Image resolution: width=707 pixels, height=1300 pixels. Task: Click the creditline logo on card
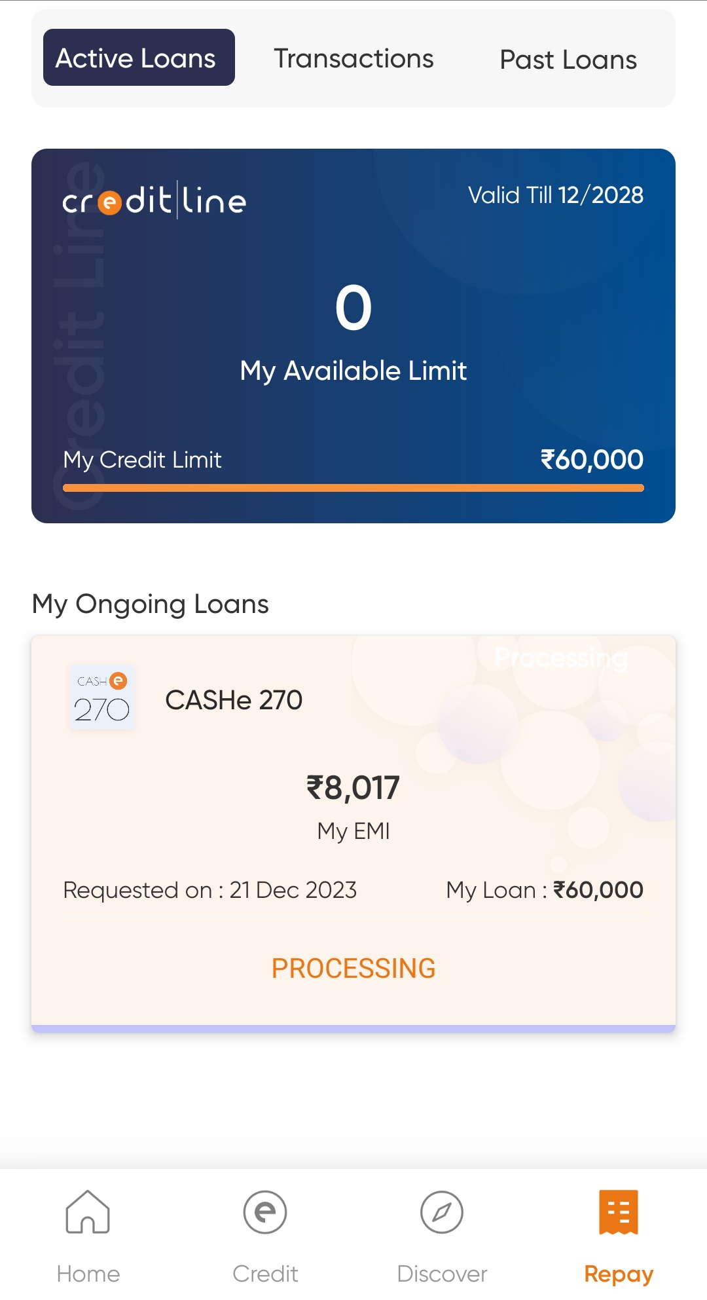154,200
